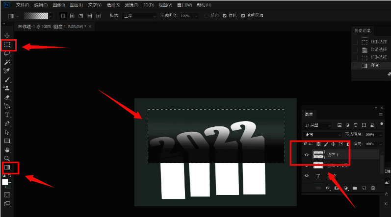The width and height of the screenshot is (391, 217).
Task: Toggle Quick Mask mode icon
Action: tap(7, 195)
